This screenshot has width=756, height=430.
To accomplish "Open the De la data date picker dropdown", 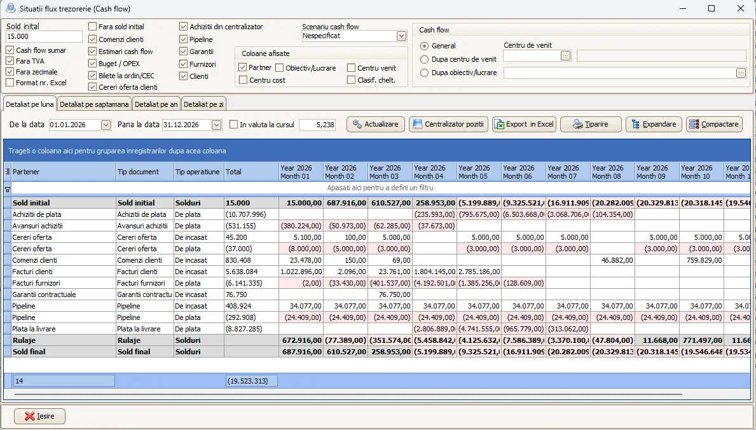I will (x=106, y=125).
